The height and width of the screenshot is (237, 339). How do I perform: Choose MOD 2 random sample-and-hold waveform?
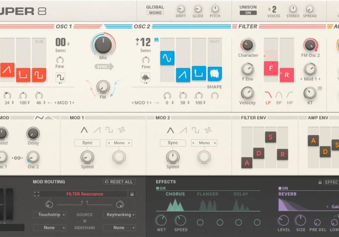pyautogui.click(x=208, y=130)
